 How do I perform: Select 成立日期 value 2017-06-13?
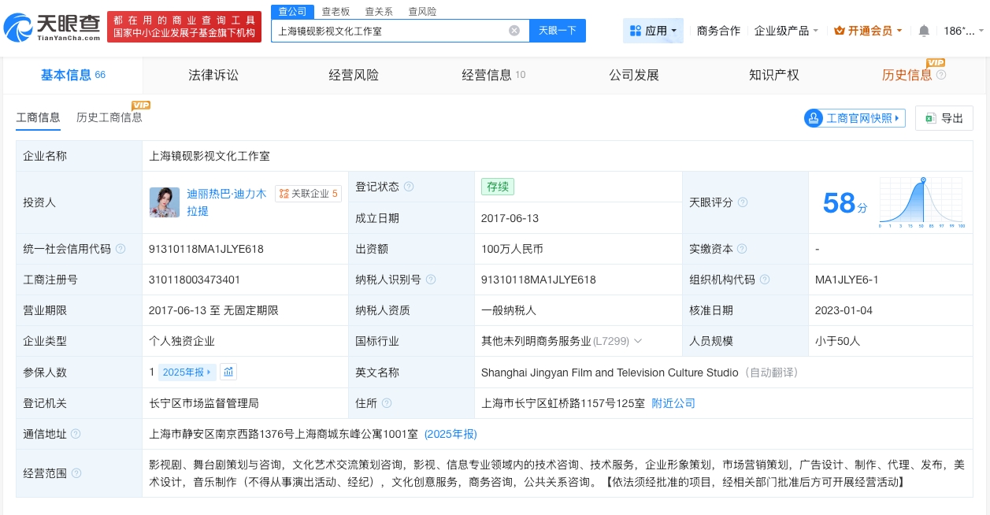[510, 218]
